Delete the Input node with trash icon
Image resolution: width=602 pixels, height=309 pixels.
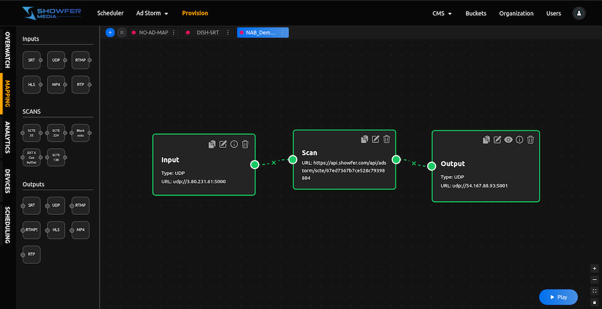click(245, 144)
